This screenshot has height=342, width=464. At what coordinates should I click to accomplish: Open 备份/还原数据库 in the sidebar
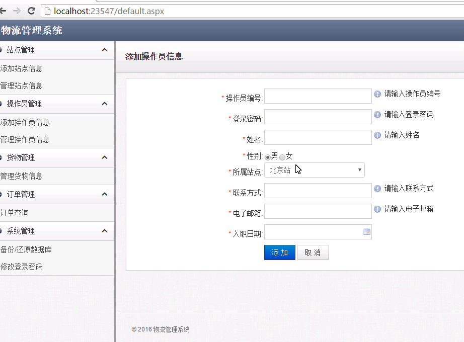pos(26,249)
